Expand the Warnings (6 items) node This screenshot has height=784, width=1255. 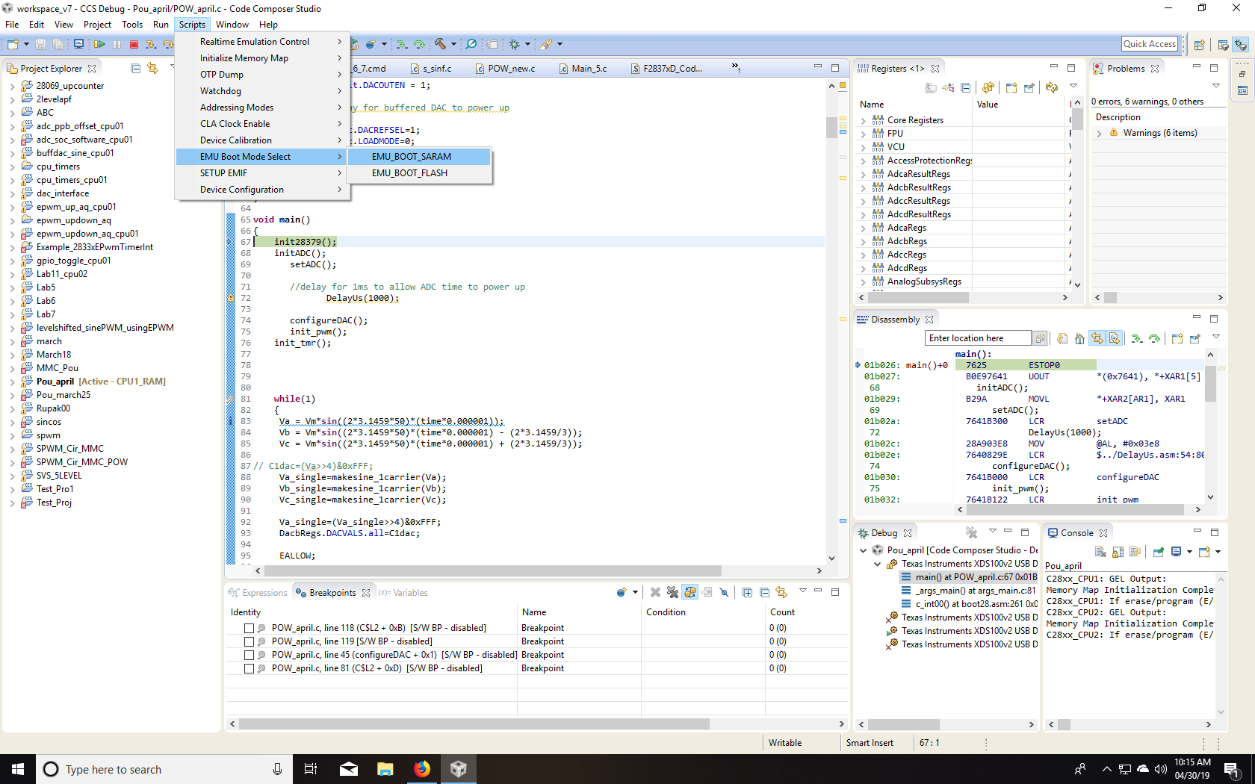tap(1100, 134)
